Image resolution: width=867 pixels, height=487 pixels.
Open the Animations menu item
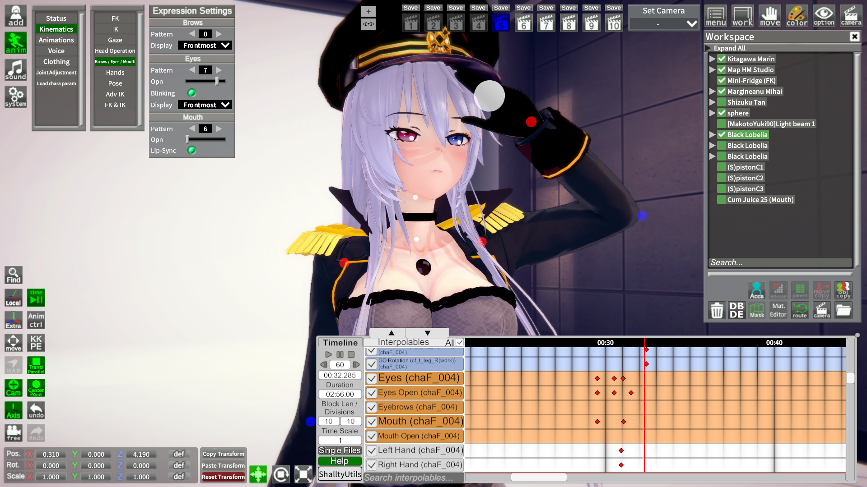pos(56,40)
